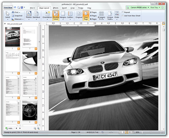Select the Double Sided option icon
The image size is (169, 138).
56,15
